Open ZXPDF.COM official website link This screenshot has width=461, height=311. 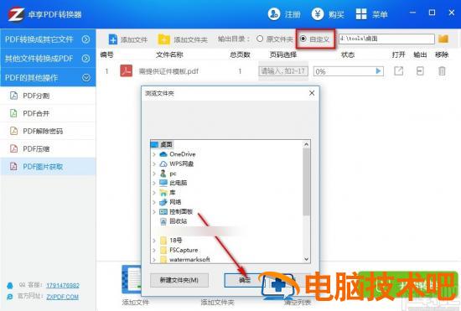(62, 297)
